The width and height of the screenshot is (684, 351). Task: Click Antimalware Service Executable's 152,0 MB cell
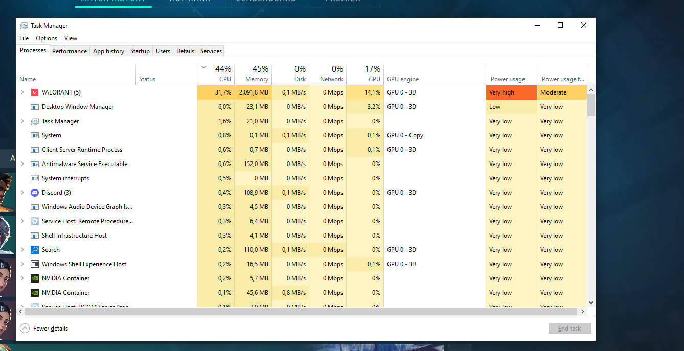253,164
